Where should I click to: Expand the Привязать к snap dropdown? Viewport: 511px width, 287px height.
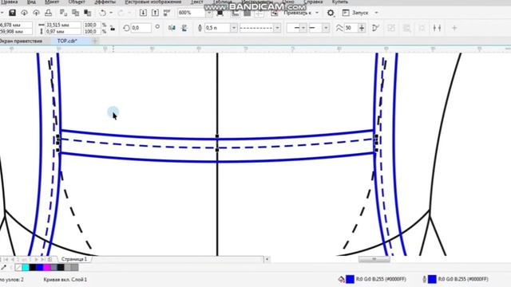coord(317,13)
